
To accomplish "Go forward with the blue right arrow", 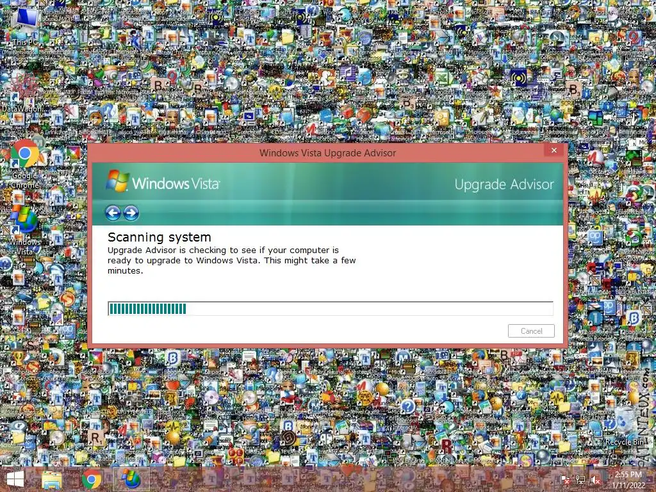I will coord(131,213).
